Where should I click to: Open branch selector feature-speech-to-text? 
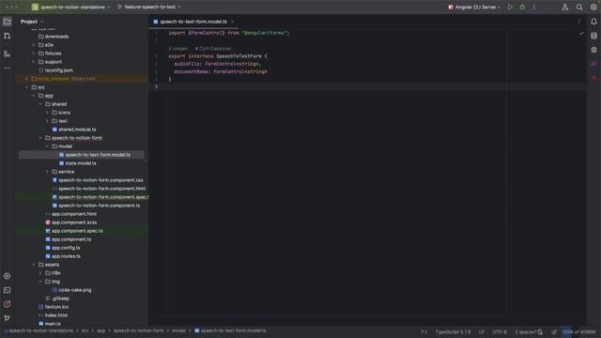(x=149, y=7)
